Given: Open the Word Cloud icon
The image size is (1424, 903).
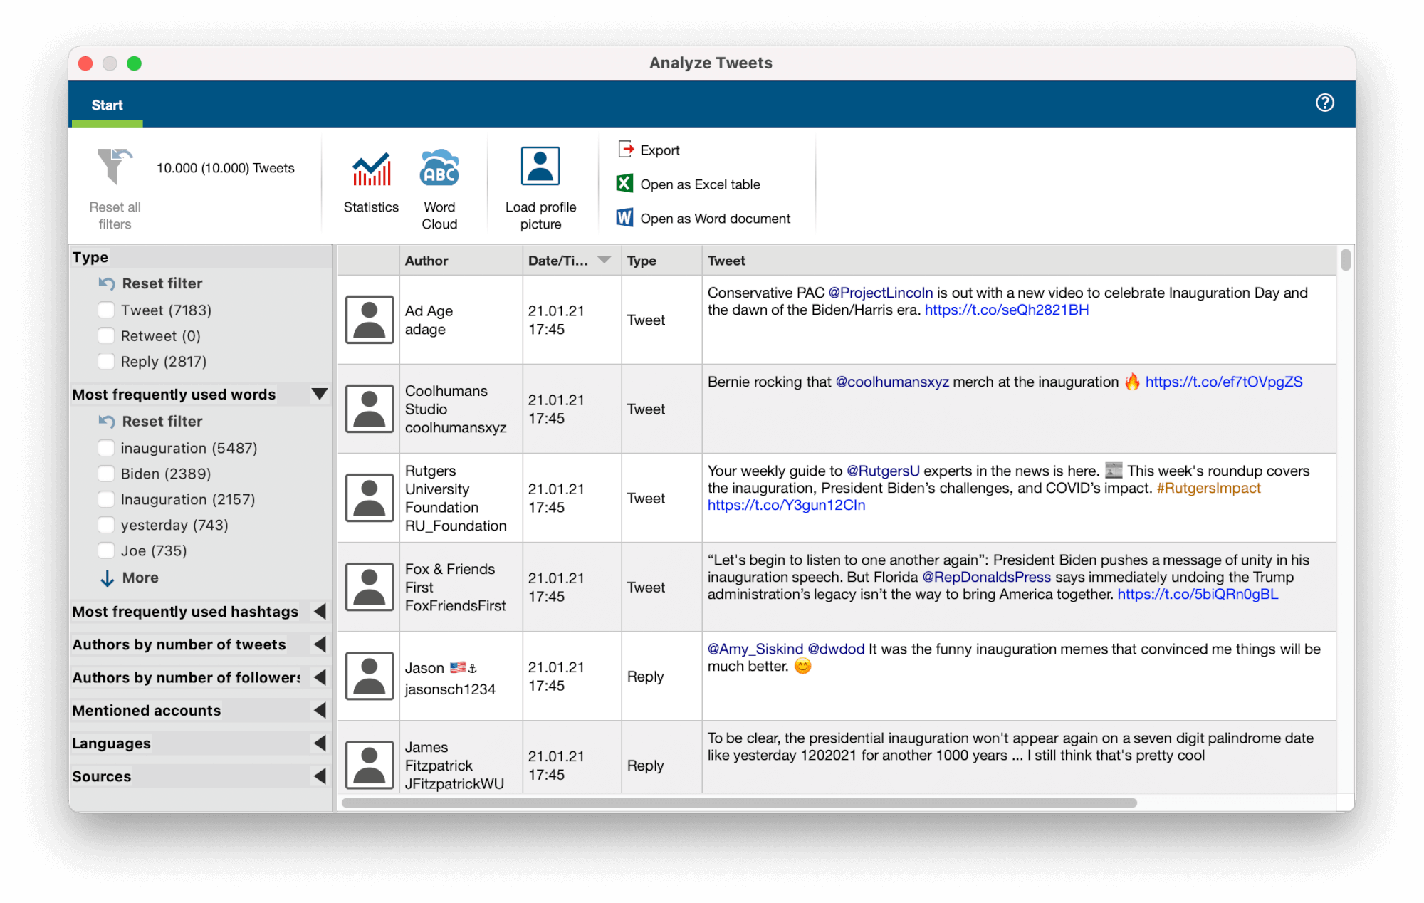Looking at the screenshot, I should pyautogui.click(x=439, y=167).
